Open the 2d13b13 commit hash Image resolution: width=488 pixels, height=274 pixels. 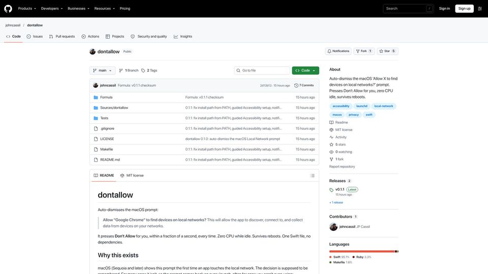click(266, 85)
